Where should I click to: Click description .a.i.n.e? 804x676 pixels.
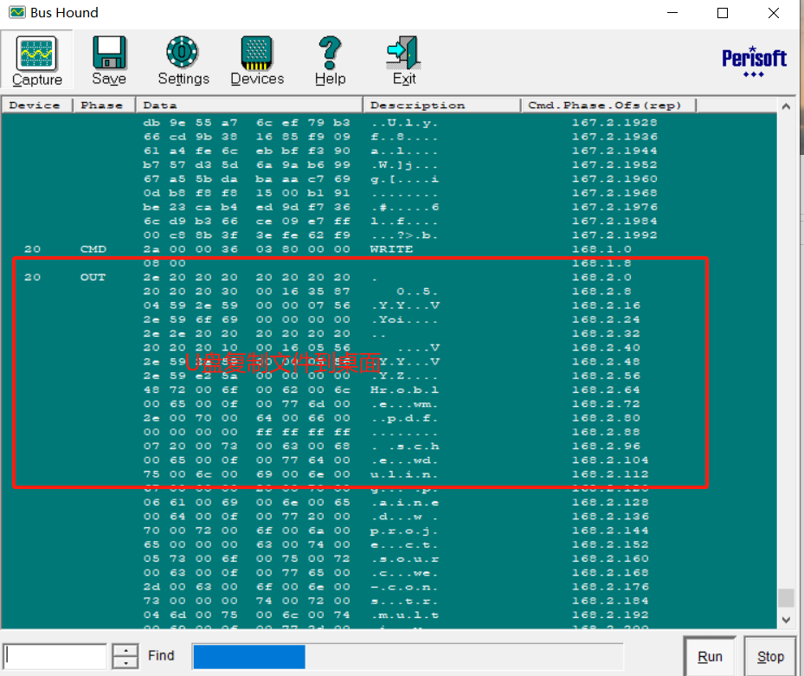pyautogui.click(x=404, y=502)
